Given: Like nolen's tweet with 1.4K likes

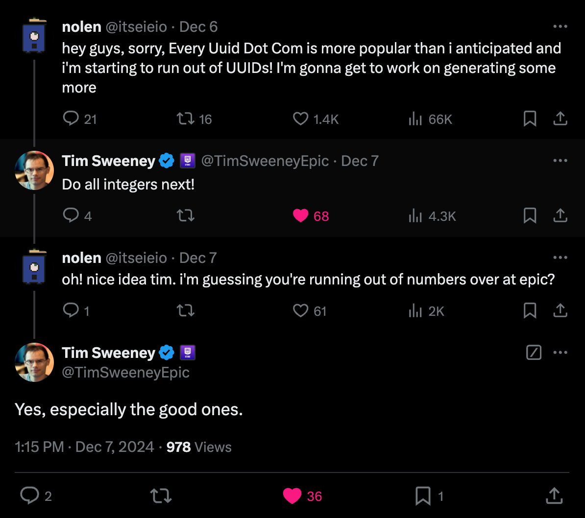Looking at the screenshot, I should [x=300, y=118].
